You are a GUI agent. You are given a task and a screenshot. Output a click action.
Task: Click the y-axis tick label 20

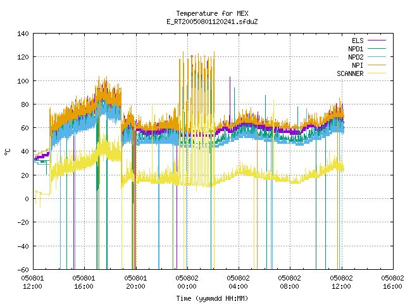(x=25, y=175)
